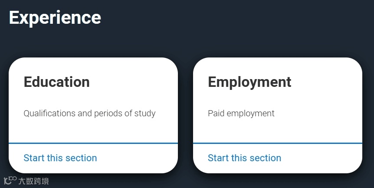Viewport: 374px width, 188px height.
Task: Click the 大数跨境 watermark text
Action: pos(33,181)
